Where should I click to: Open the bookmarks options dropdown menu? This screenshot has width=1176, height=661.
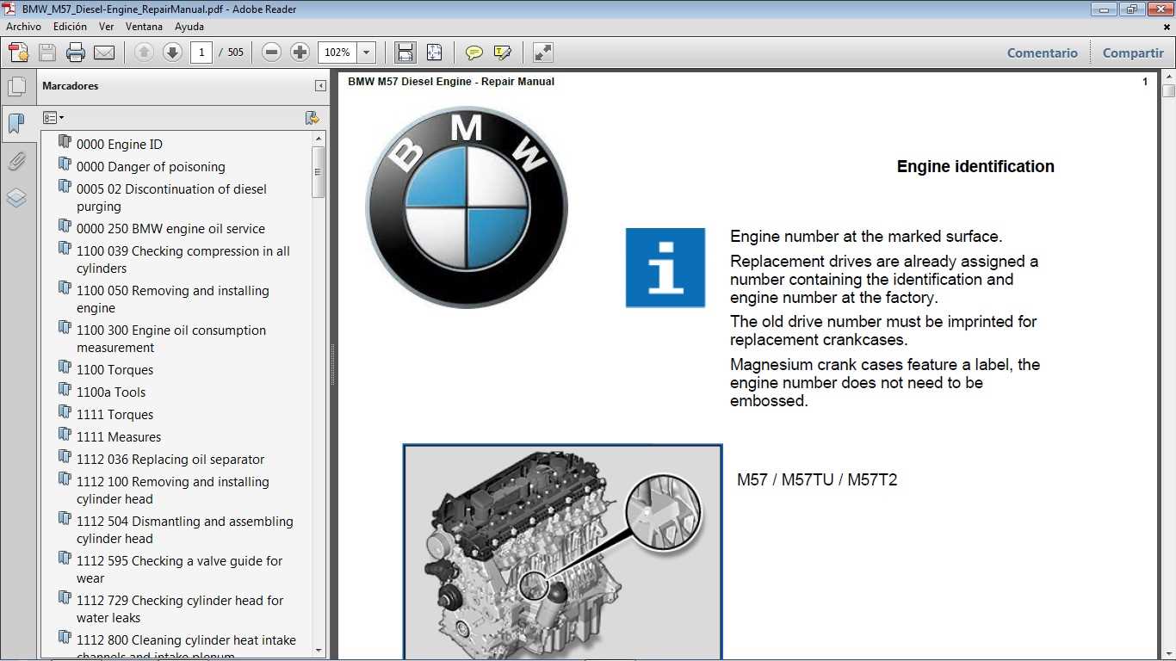[x=53, y=118]
